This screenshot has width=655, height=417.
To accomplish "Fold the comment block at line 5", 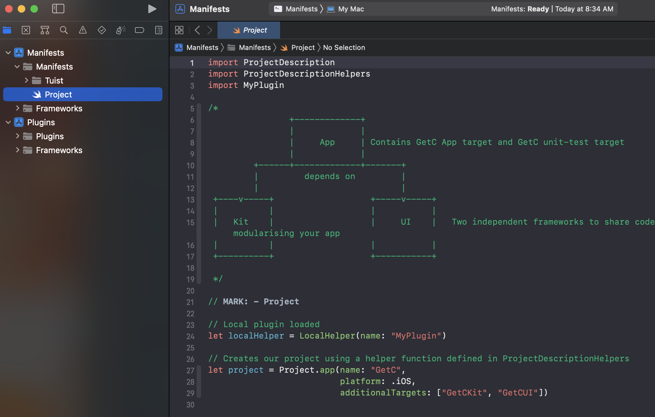I will click(x=199, y=109).
